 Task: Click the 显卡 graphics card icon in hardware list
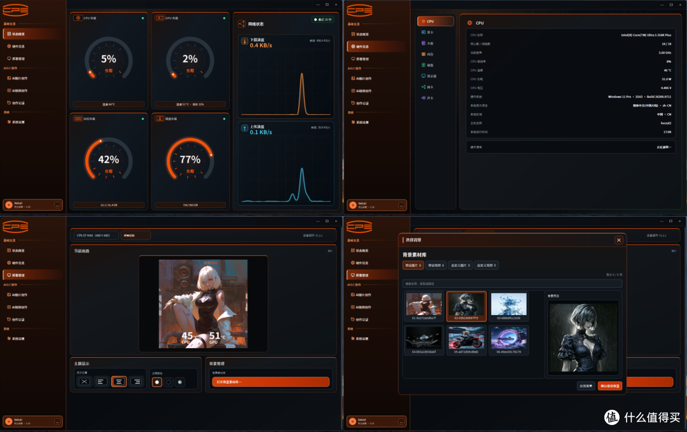tap(423, 32)
